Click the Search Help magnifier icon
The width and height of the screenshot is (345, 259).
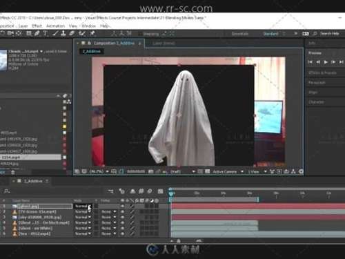point(315,34)
